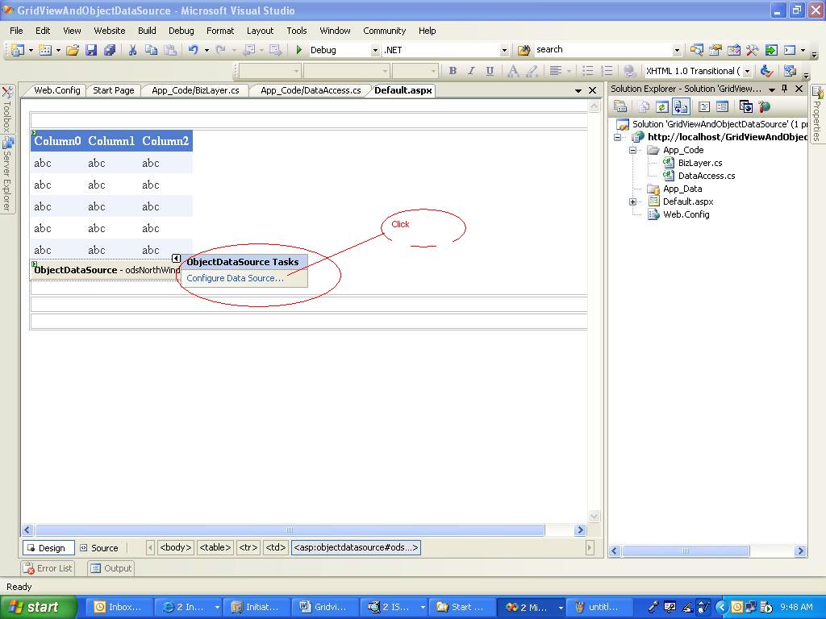Click the green arrow Start Page icon
826x619 pixels.
click(x=770, y=50)
